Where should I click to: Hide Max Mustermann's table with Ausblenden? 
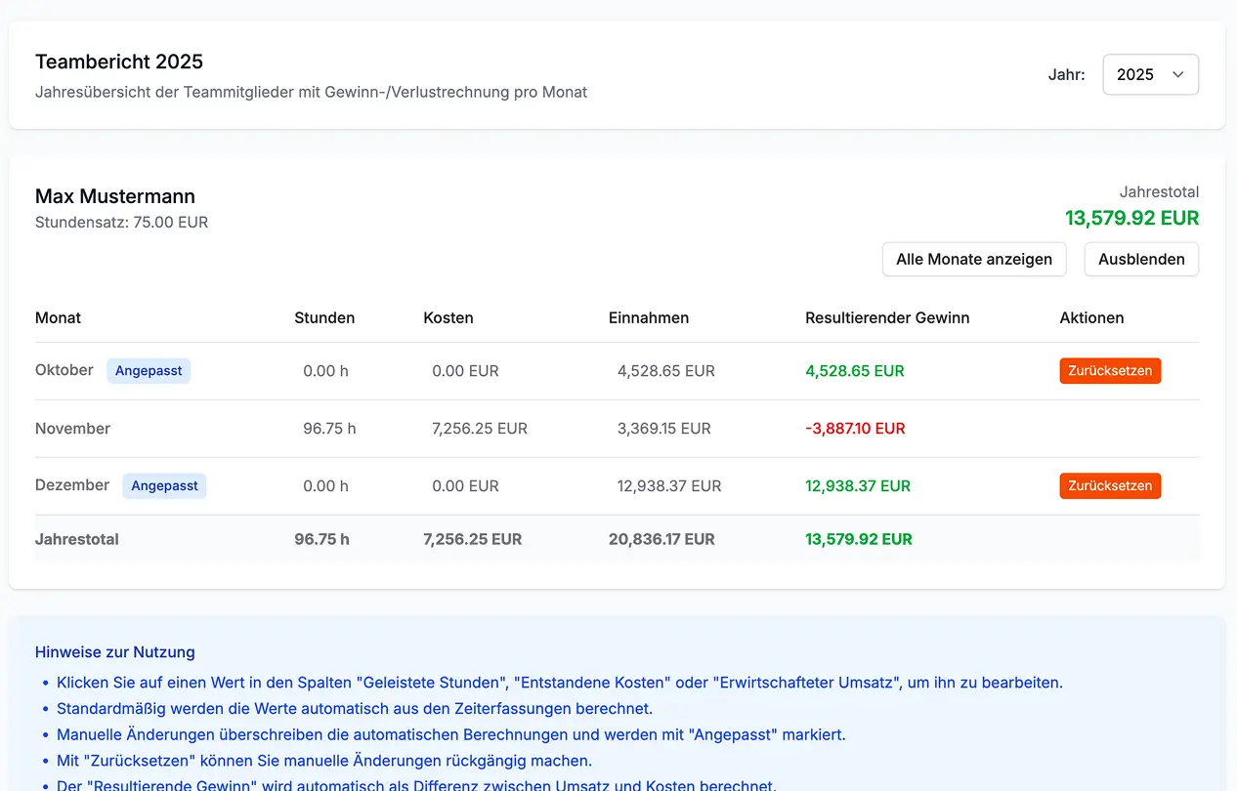pos(1140,259)
